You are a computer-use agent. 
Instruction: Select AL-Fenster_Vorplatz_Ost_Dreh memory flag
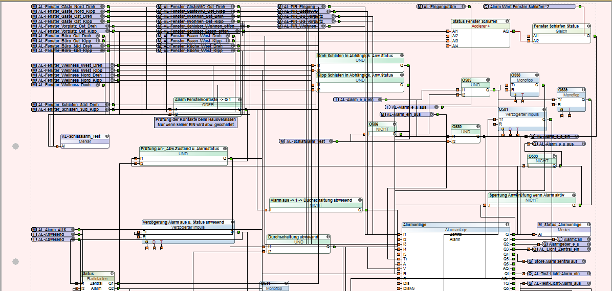coord(71,26)
